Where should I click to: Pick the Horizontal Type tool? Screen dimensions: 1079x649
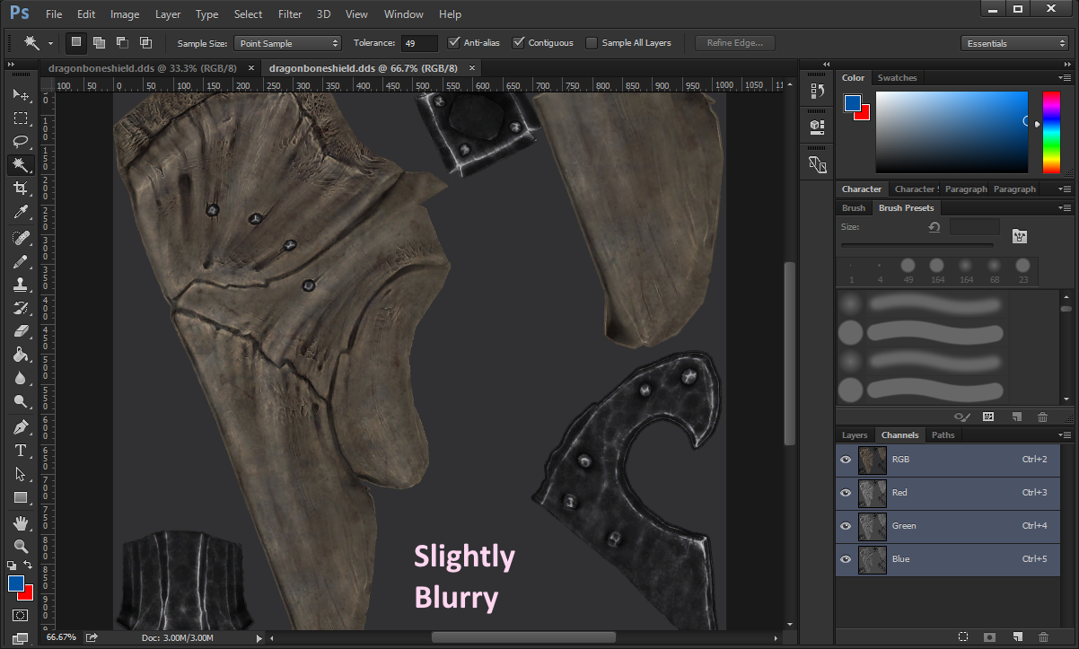(22, 450)
